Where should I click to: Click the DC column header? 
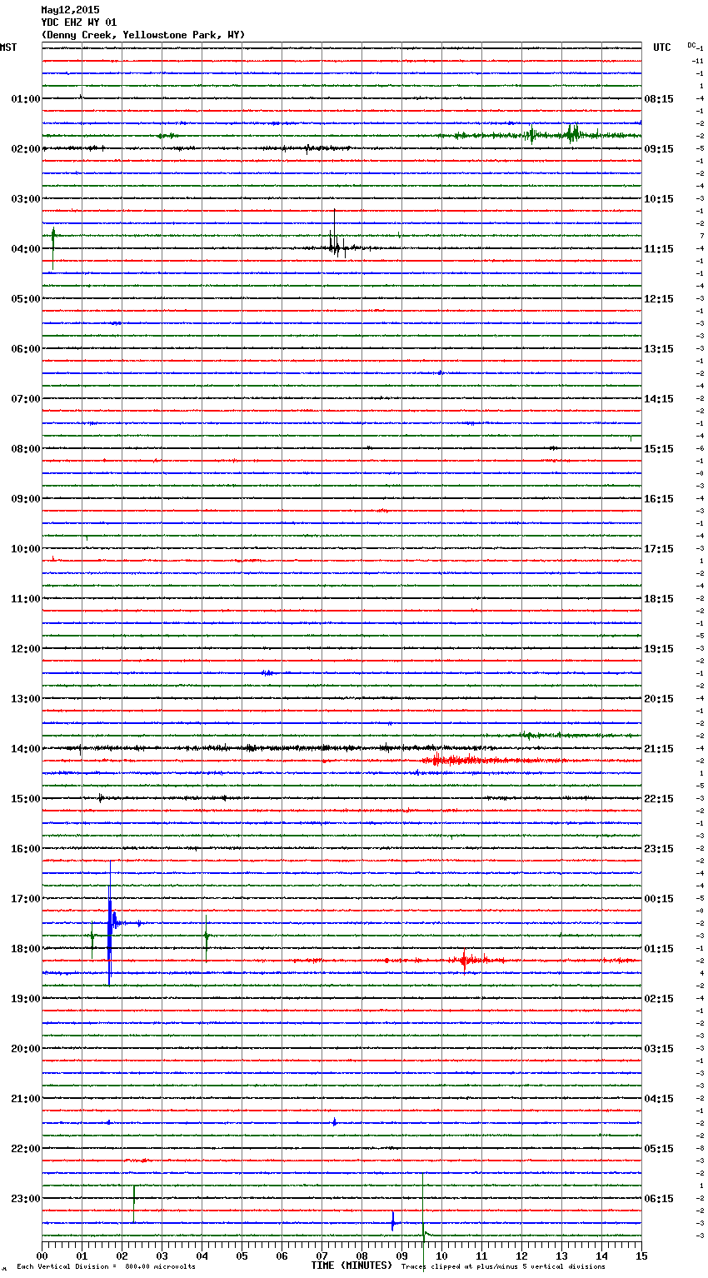point(691,44)
